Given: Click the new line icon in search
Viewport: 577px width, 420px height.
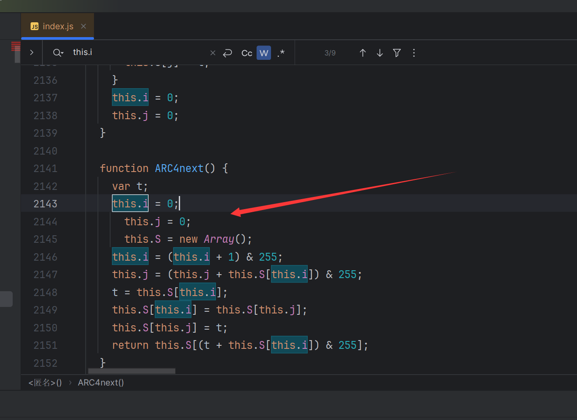Looking at the screenshot, I should 227,53.
